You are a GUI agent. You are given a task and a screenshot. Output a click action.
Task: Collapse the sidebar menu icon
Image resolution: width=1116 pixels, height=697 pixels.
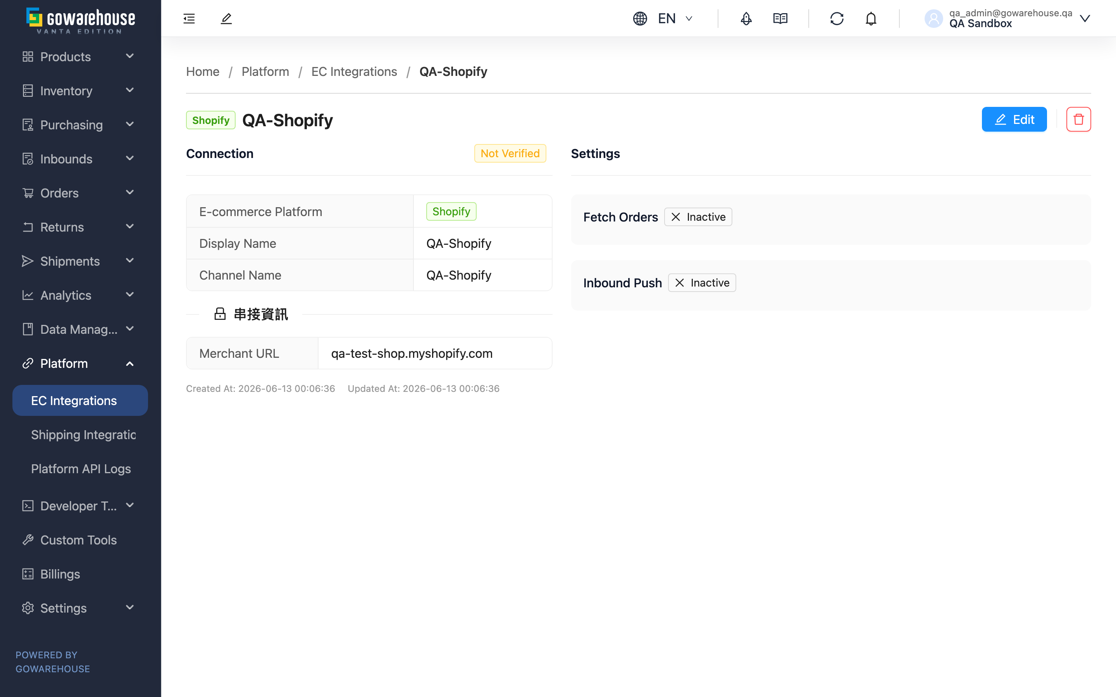click(x=189, y=19)
